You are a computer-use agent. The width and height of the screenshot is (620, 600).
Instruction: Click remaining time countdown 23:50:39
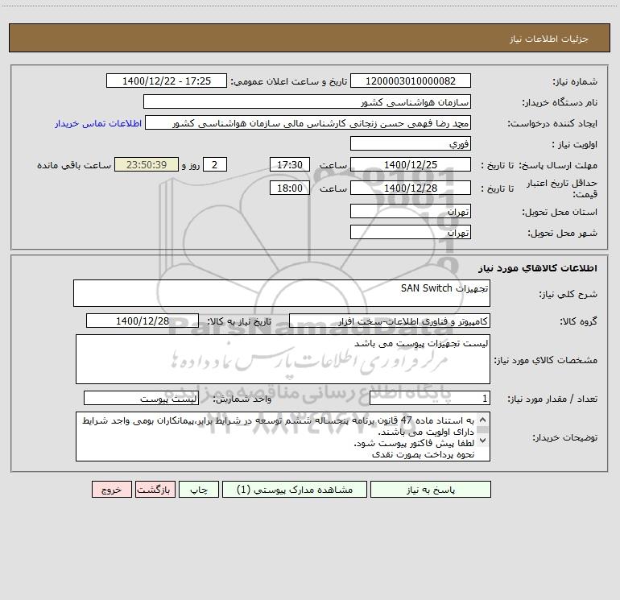tap(147, 164)
